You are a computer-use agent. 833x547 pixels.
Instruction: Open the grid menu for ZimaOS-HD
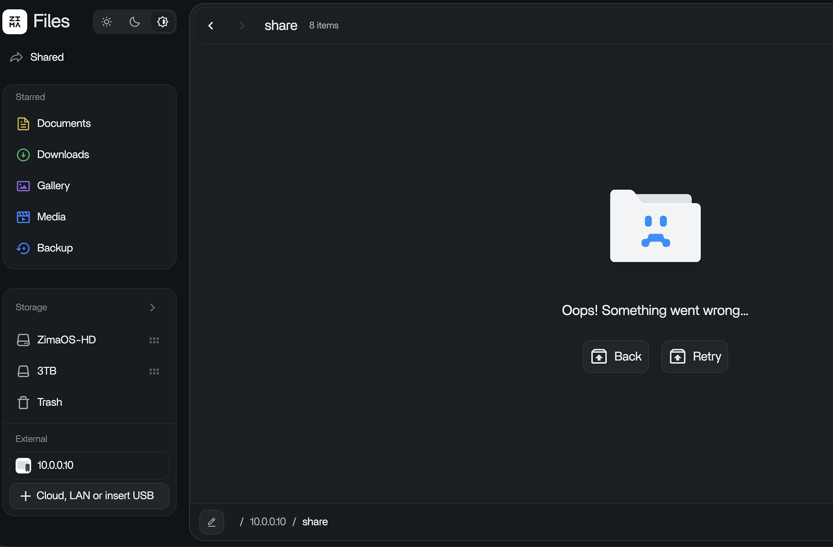coord(154,340)
